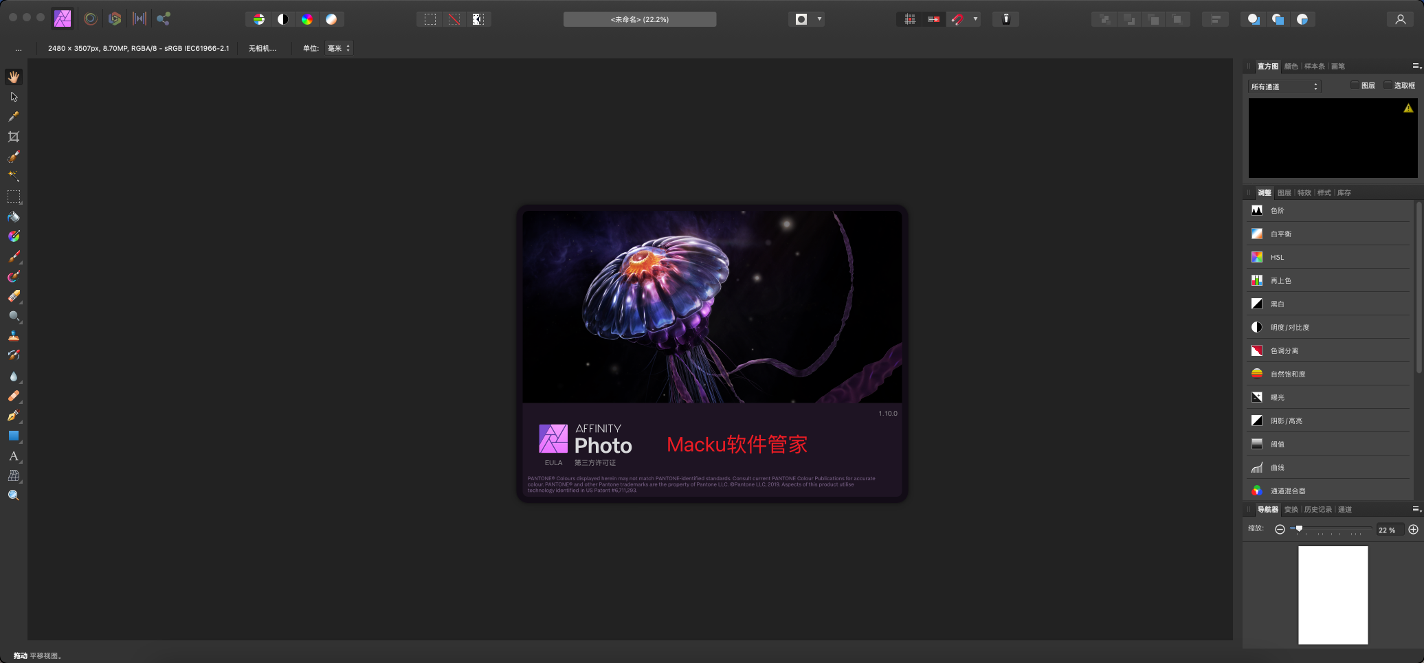Toggle the Quick Mask button

(x=801, y=19)
